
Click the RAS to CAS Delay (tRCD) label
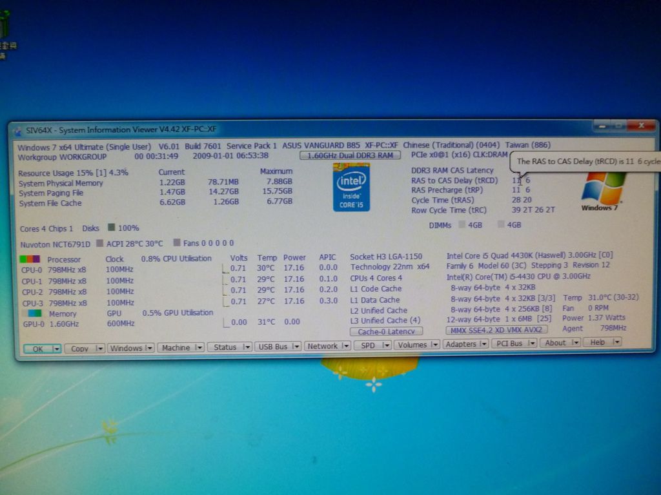(454, 180)
